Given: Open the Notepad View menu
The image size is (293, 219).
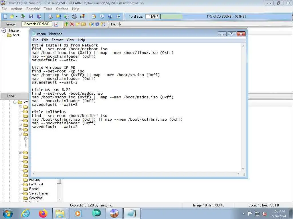Looking at the screenshot, I should 70,40.
